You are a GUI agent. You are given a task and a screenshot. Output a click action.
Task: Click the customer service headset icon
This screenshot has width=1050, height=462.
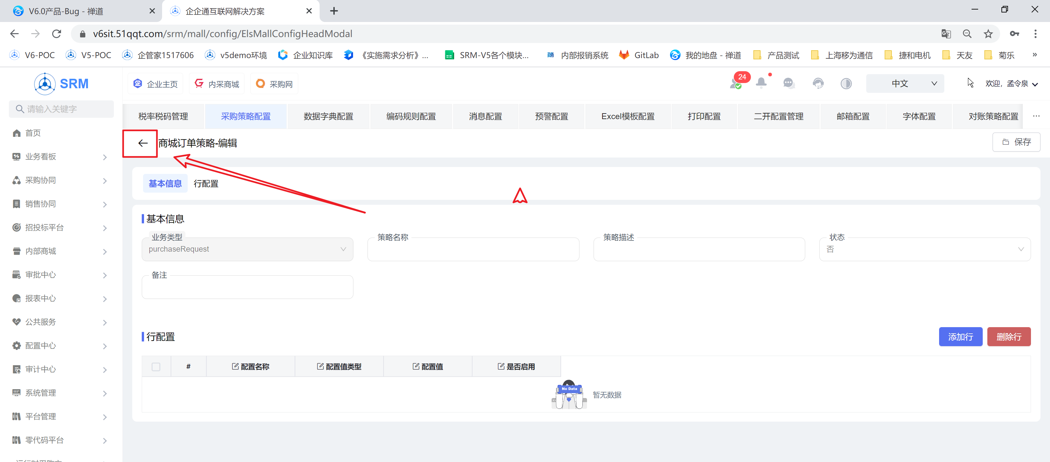[818, 84]
